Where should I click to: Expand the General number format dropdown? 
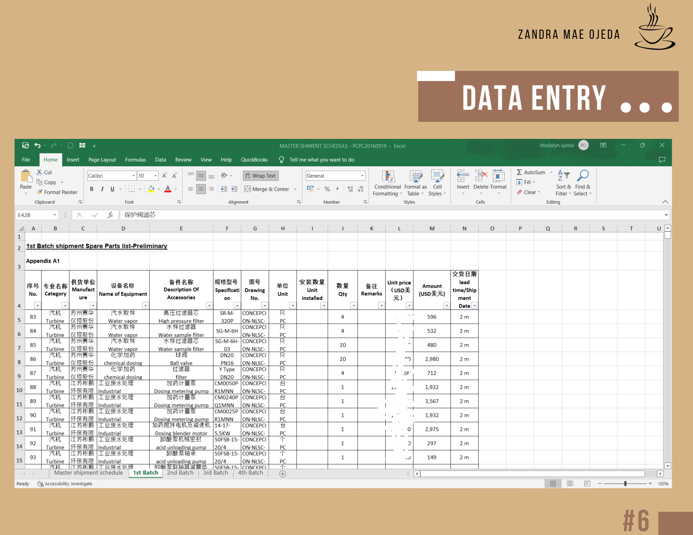click(362, 176)
